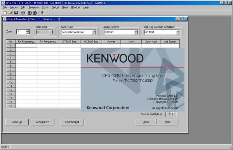Click the Zone Down button
233x150 pixels.
42,122
